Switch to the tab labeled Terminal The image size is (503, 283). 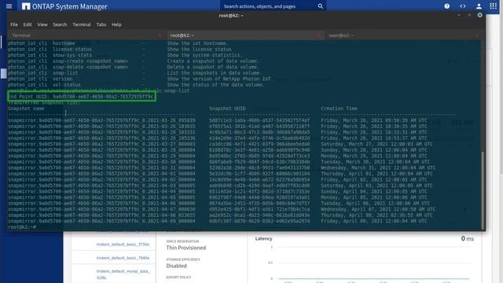pos(86,35)
